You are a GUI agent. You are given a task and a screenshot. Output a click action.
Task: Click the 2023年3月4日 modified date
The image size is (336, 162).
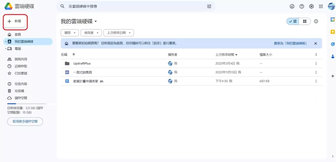click(x=227, y=63)
